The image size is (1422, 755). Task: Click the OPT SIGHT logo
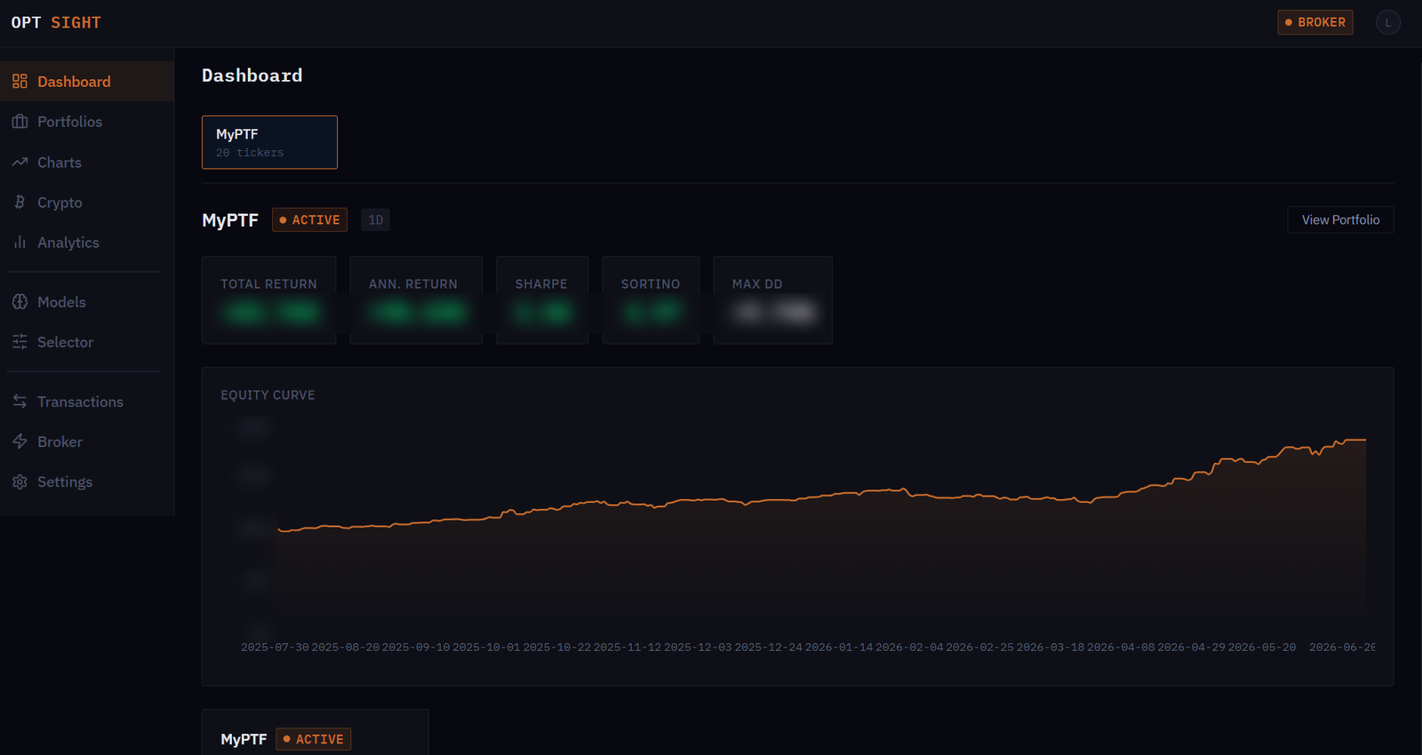[56, 22]
